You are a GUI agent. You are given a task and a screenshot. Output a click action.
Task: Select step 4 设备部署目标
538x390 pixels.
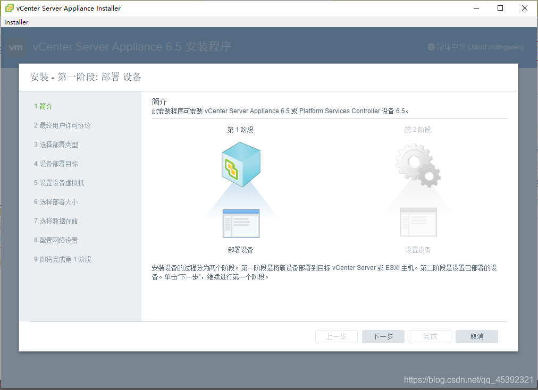56,164
